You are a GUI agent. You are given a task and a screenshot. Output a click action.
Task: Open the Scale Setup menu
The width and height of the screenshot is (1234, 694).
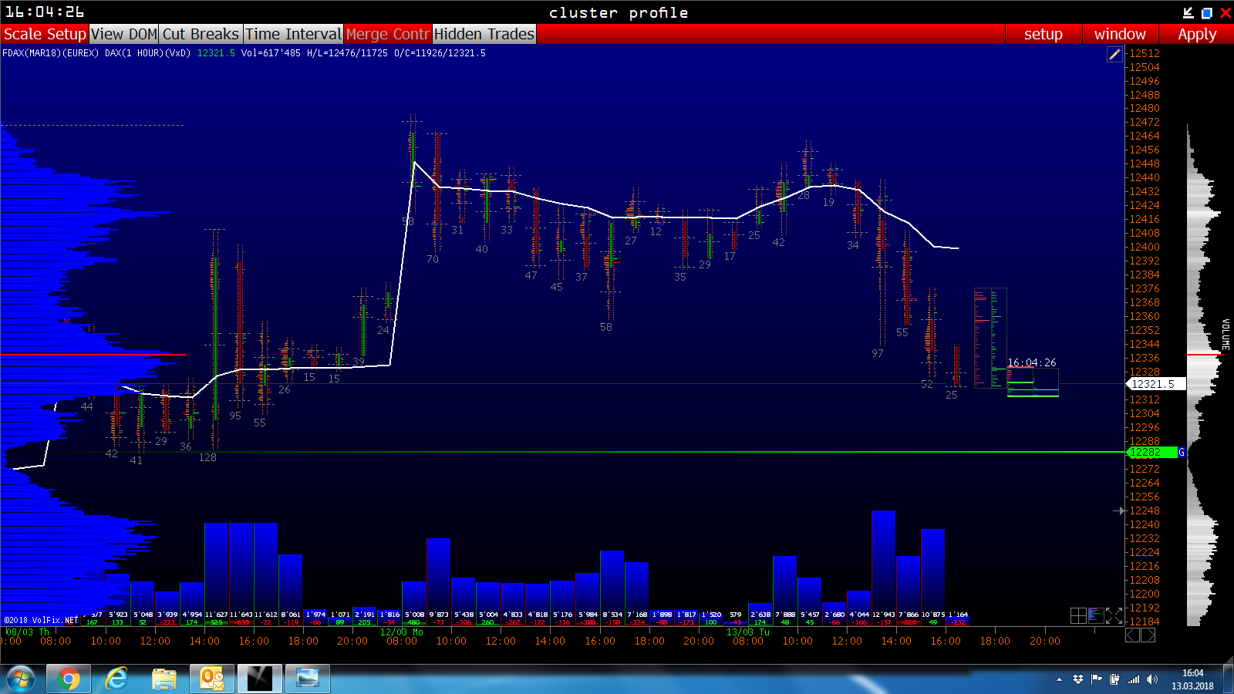[x=45, y=34]
